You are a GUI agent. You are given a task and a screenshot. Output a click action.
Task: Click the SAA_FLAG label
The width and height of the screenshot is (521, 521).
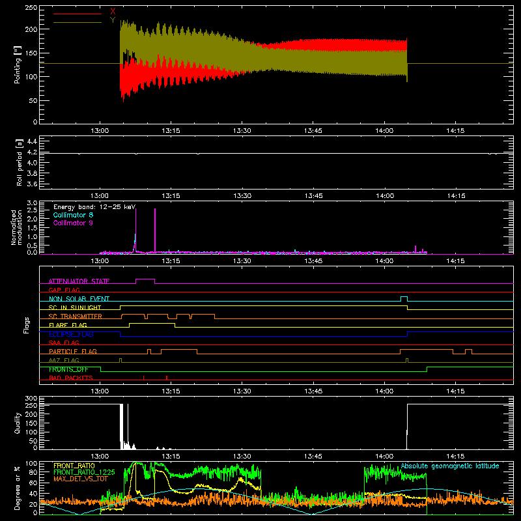pyautogui.click(x=64, y=343)
